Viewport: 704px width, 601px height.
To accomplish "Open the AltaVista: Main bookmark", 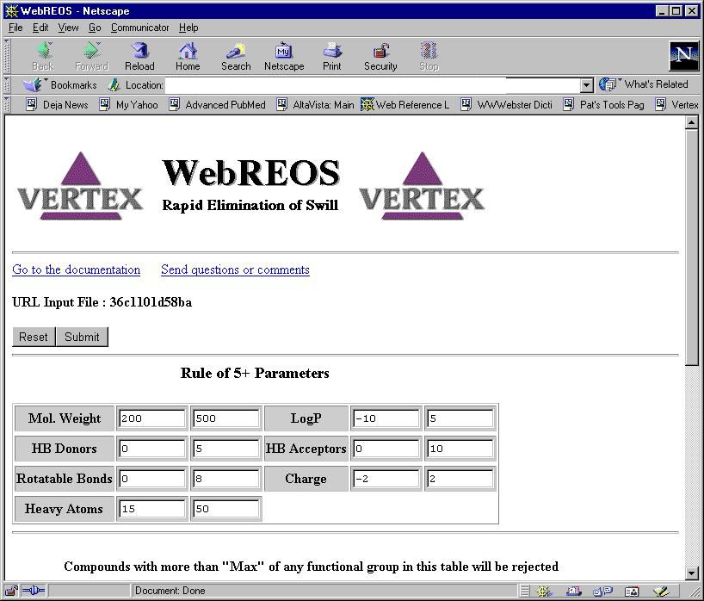I will (315, 105).
